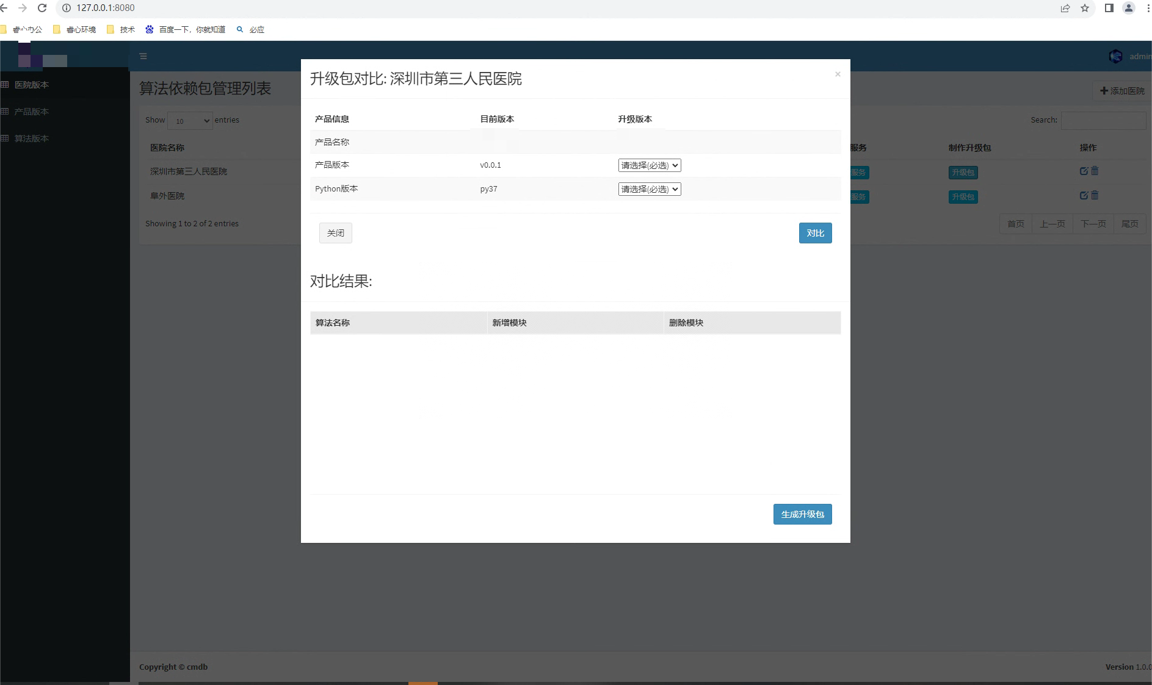1152x685 pixels.
Task: Open the Show entries count dropdown
Action: coord(190,121)
